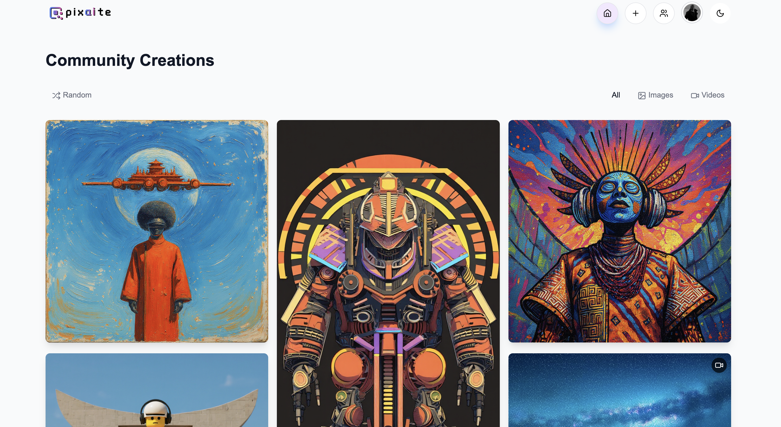Open the orange mecha robot artwork
781x427 pixels.
388,273
